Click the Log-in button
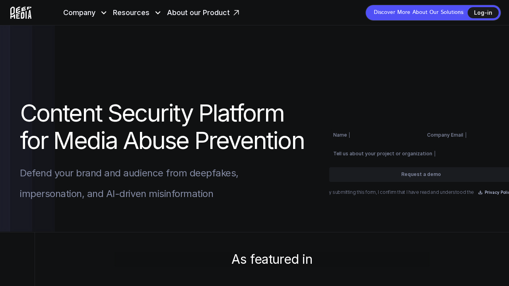The image size is (509, 286). point(483,12)
